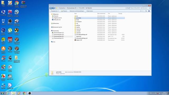
Task: Select the gamedata folder row
Action: [99, 18]
